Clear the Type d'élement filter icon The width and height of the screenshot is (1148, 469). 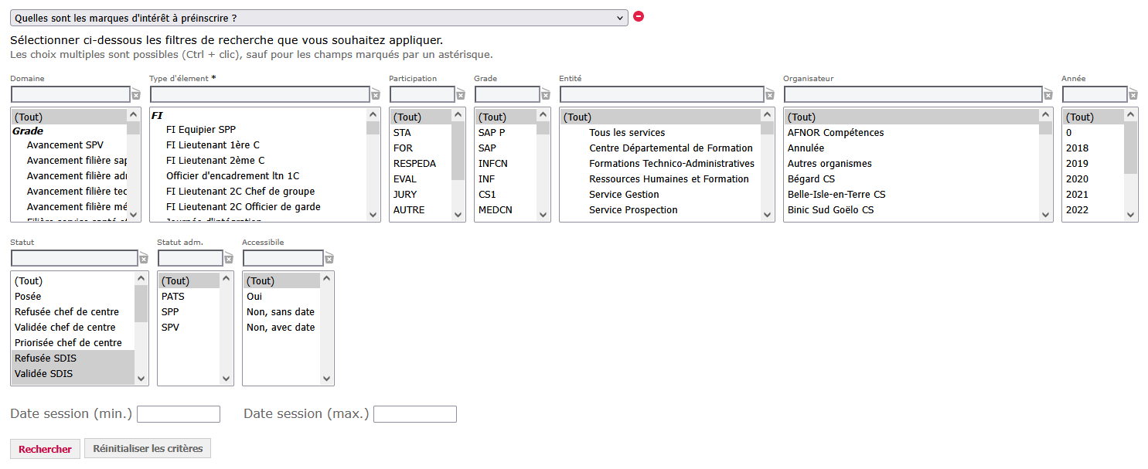[376, 95]
